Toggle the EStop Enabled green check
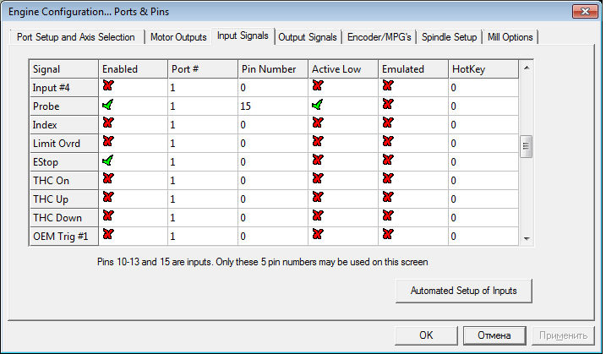This screenshot has height=354, width=606. pos(107,161)
